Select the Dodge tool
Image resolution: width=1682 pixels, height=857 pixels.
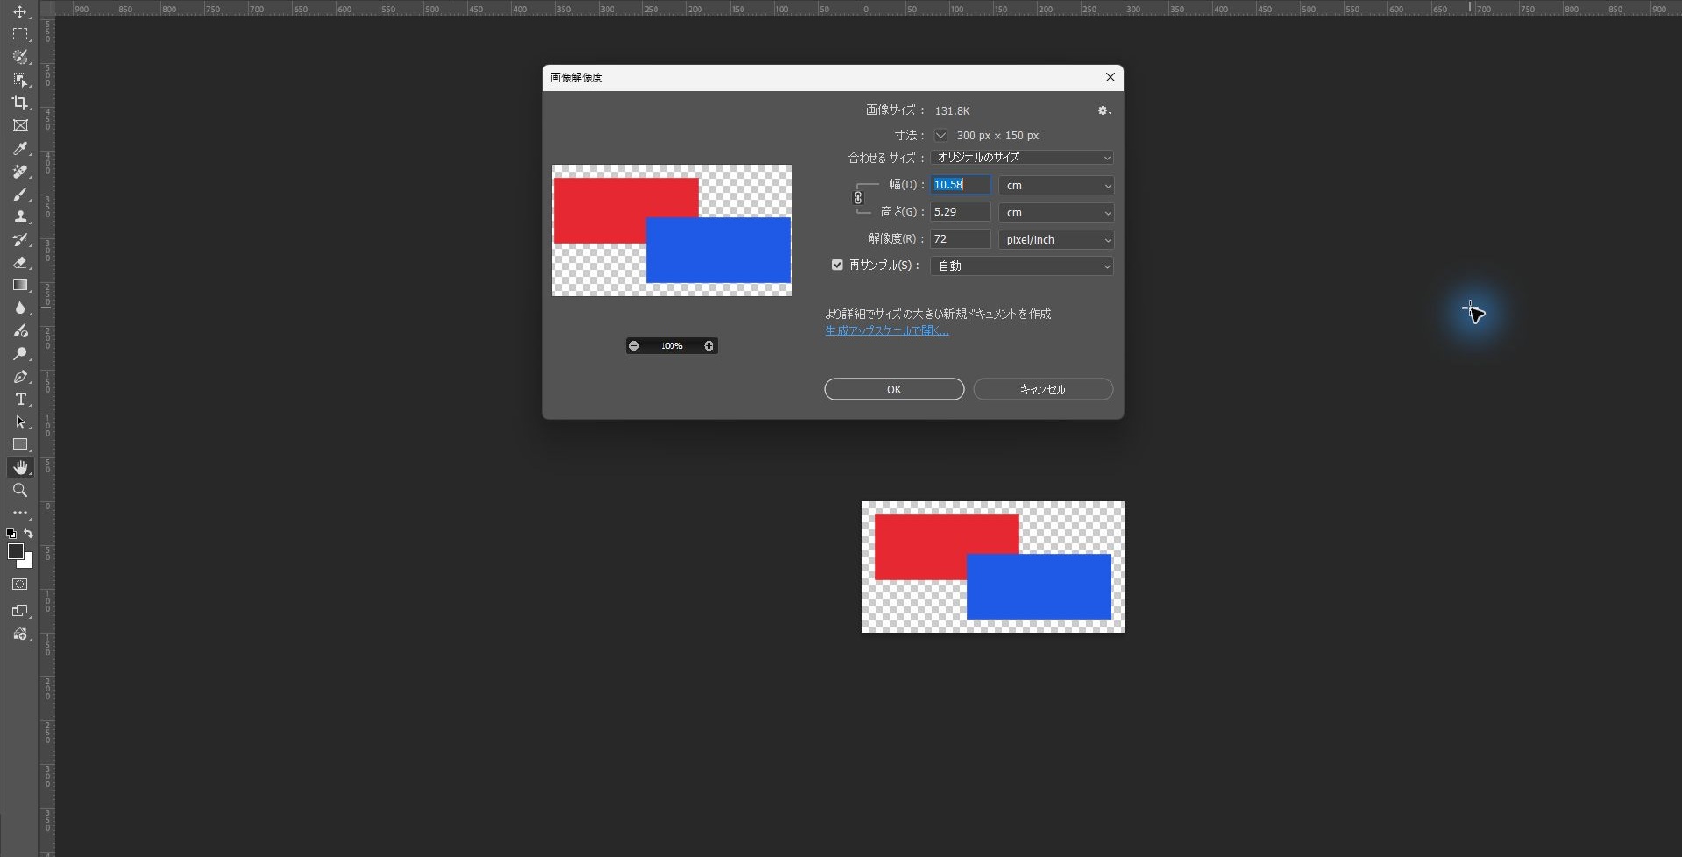point(20,354)
